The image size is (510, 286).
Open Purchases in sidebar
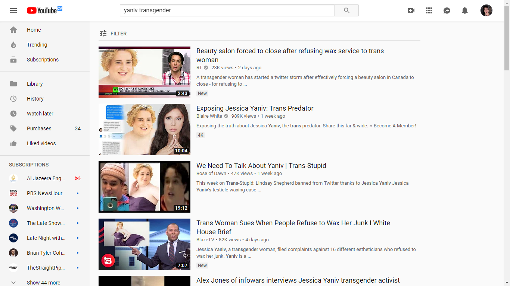[45, 128]
